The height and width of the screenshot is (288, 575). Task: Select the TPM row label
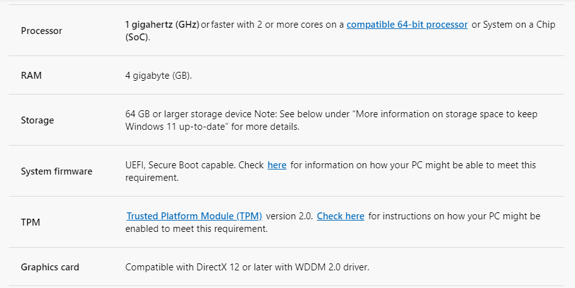coord(30,222)
